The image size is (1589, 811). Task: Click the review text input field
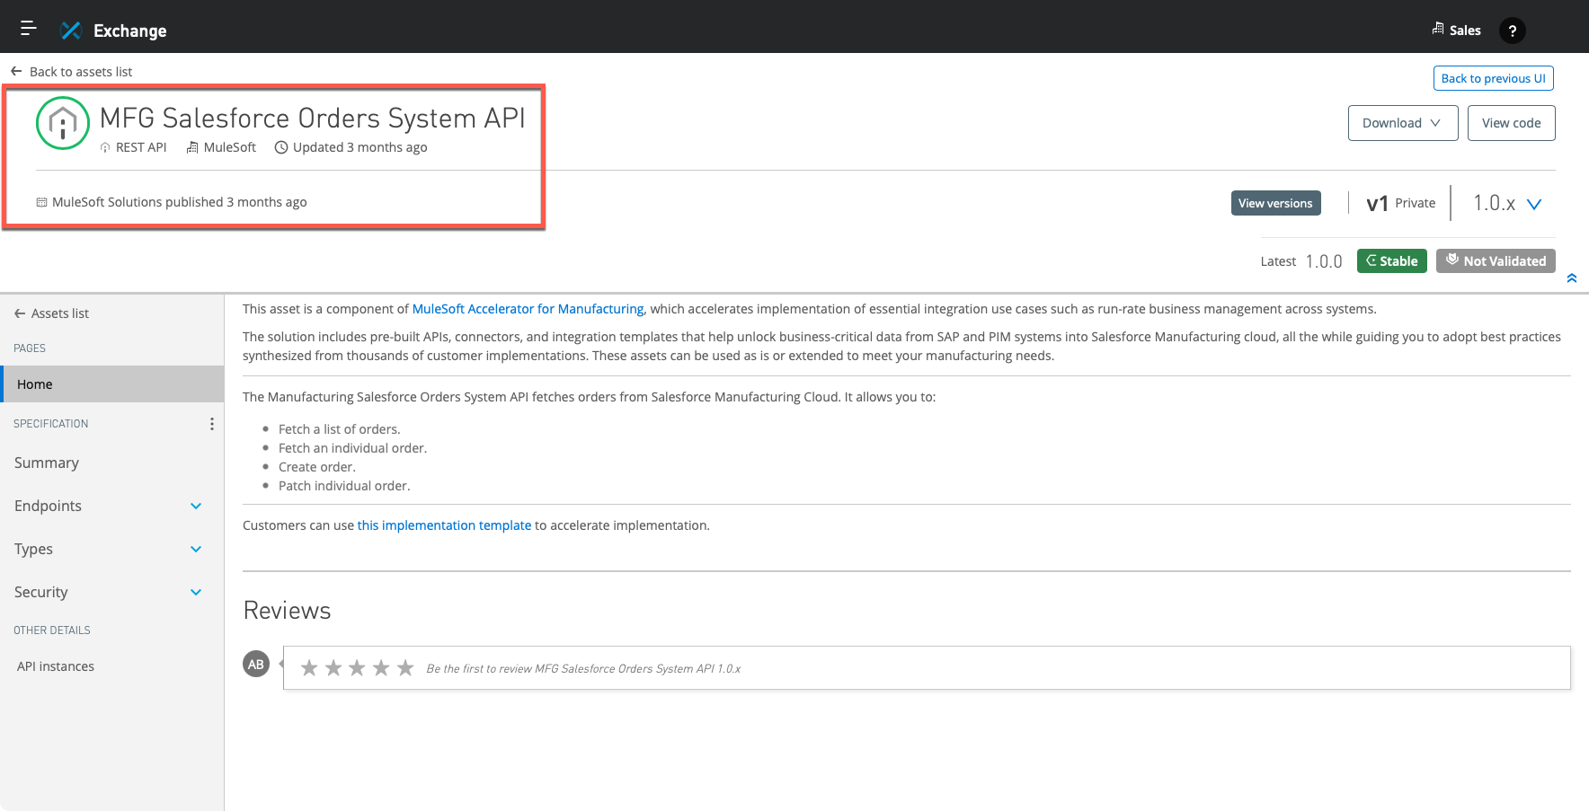click(927, 668)
